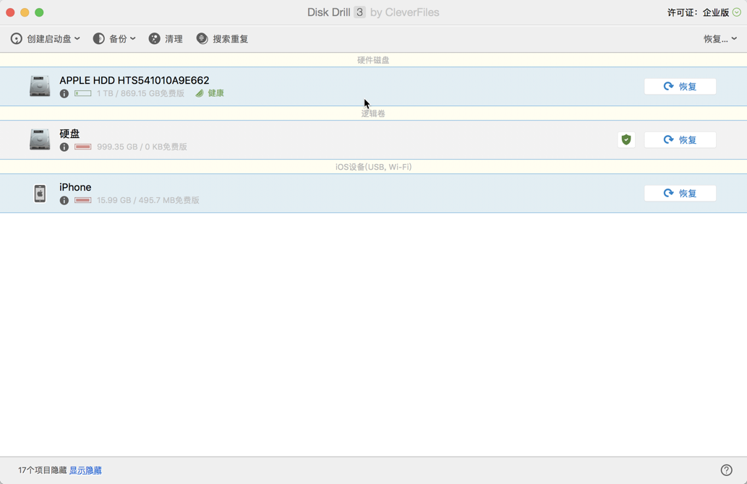The height and width of the screenshot is (484, 747).
Task: Open the 创建启动盘 boot drive menu
Action: [x=46, y=39]
